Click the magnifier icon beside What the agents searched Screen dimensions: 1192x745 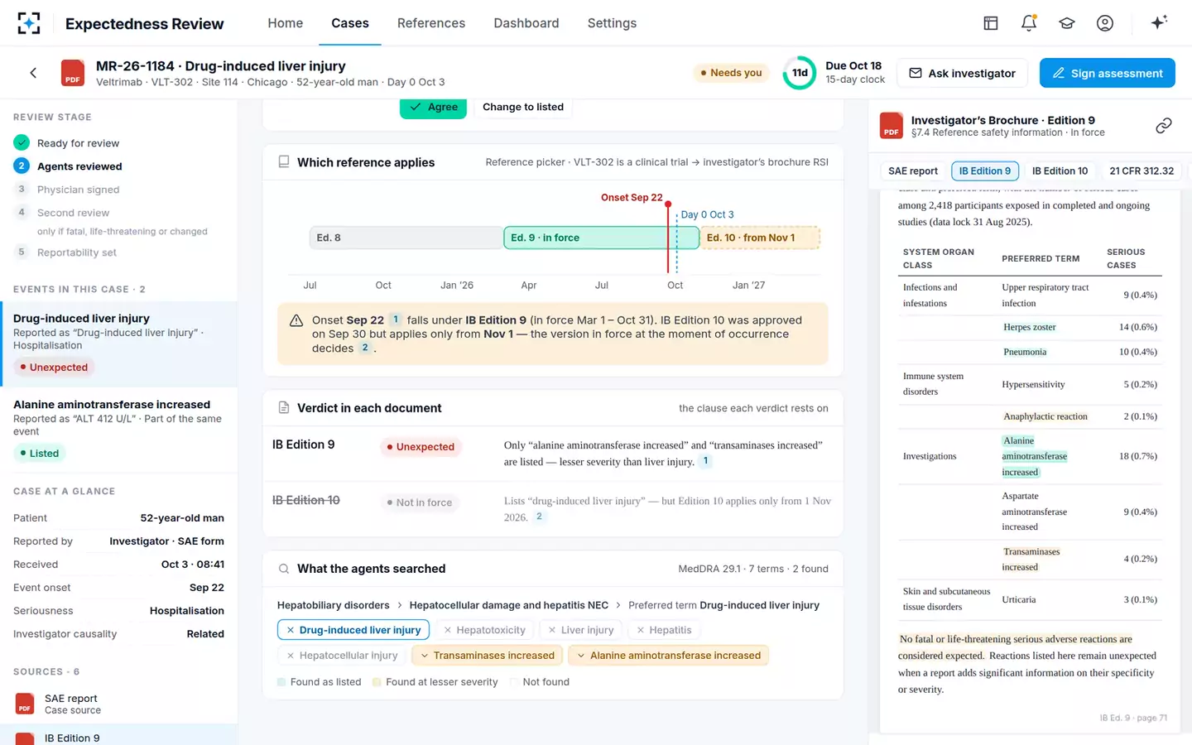point(284,569)
